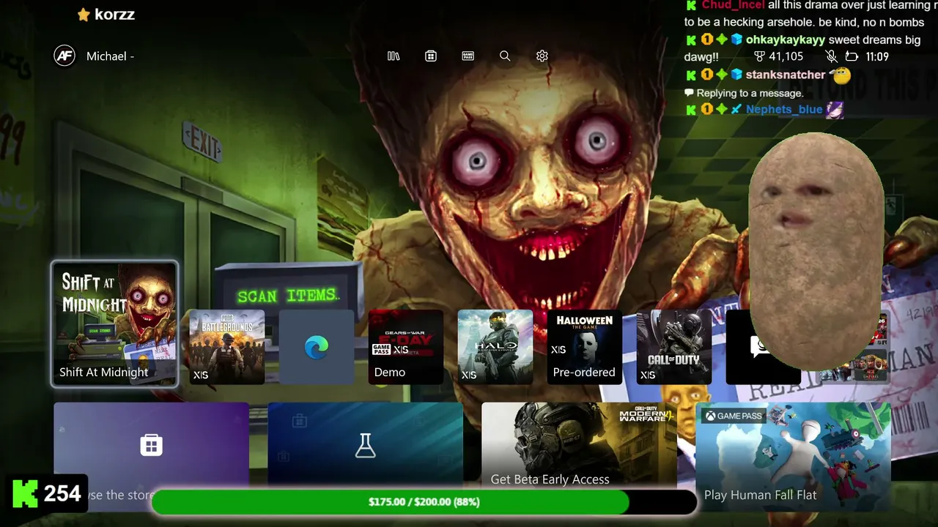Image resolution: width=938 pixels, height=527 pixels.
Task: Click the battery status icon
Action: [852, 56]
